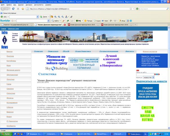Click the eraser icon on ICQ toolbar
The width and height of the screenshot is (170, 136).
point(71,17)
